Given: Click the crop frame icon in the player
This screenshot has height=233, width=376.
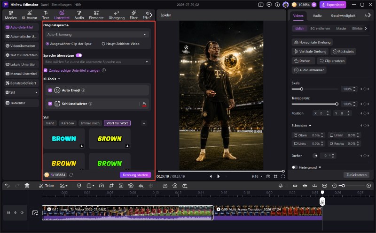Looking at the screenshot, I should tap(275, 176).
